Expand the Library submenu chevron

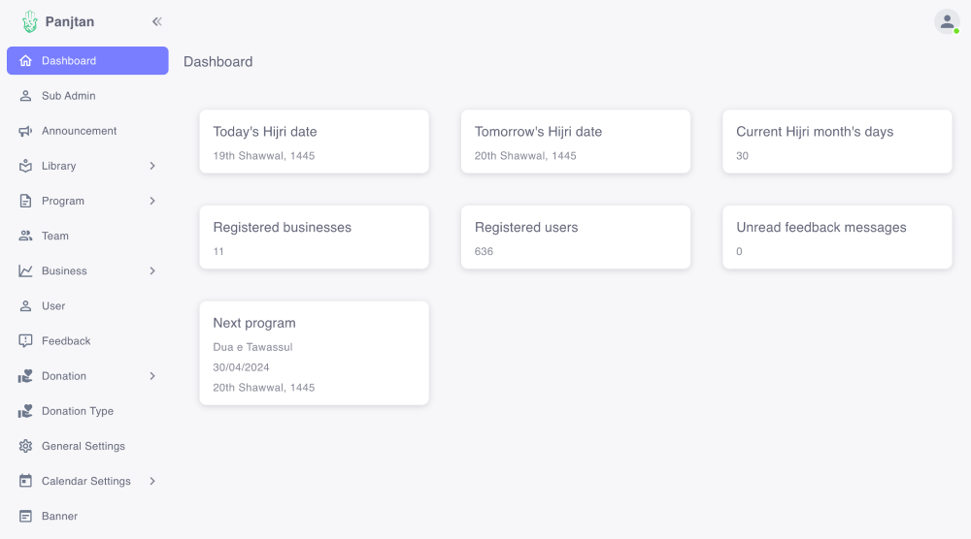tap(152, 166)
